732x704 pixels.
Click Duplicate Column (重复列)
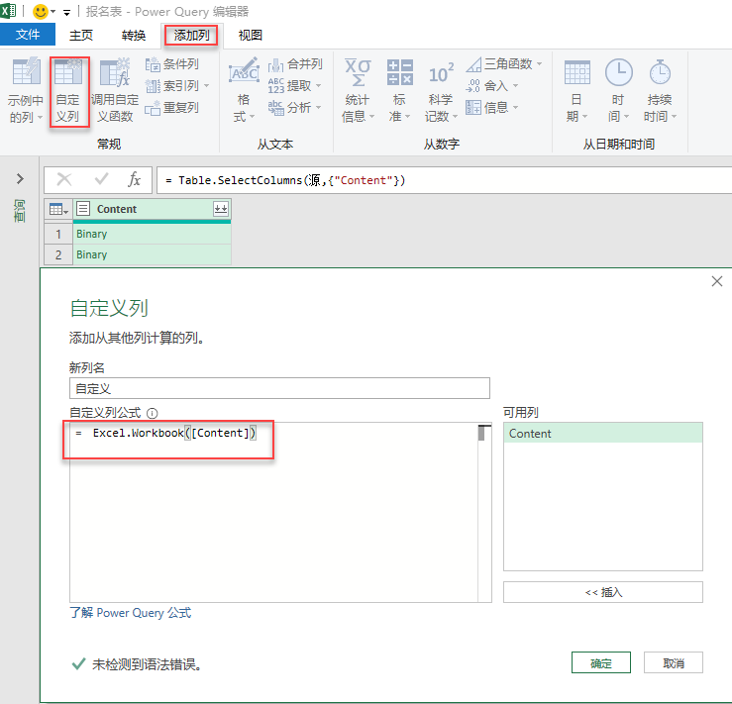point(171,108)
